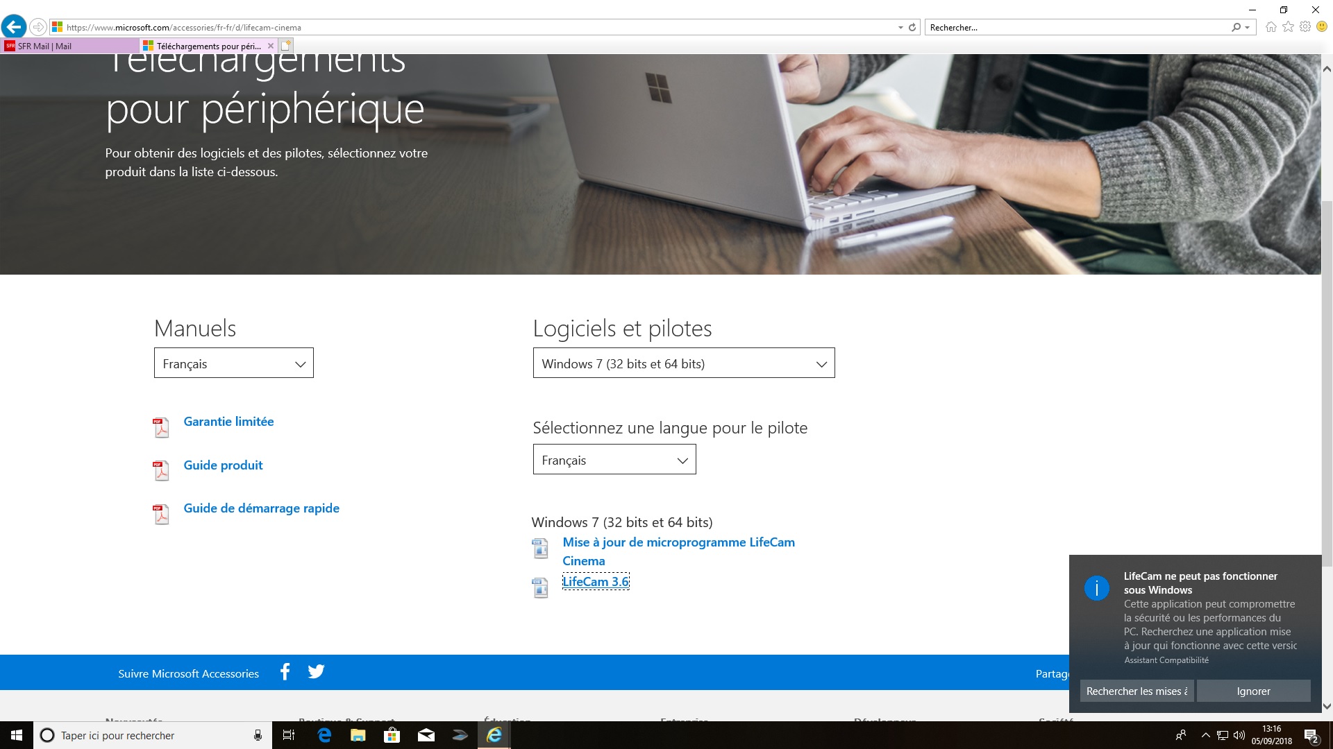Viewport: 1333px width, 749px height.
Task: Open the Action Center notifications icon
Action: [x=1311, y=736]
